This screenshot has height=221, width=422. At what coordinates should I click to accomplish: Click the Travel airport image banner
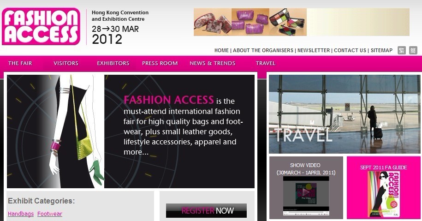345,114
